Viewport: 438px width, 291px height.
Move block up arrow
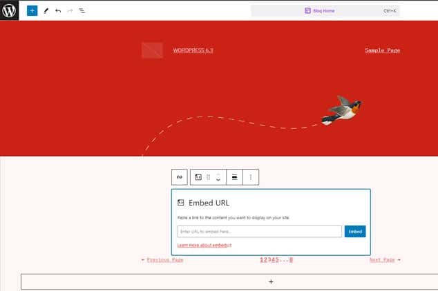point(218,174)
